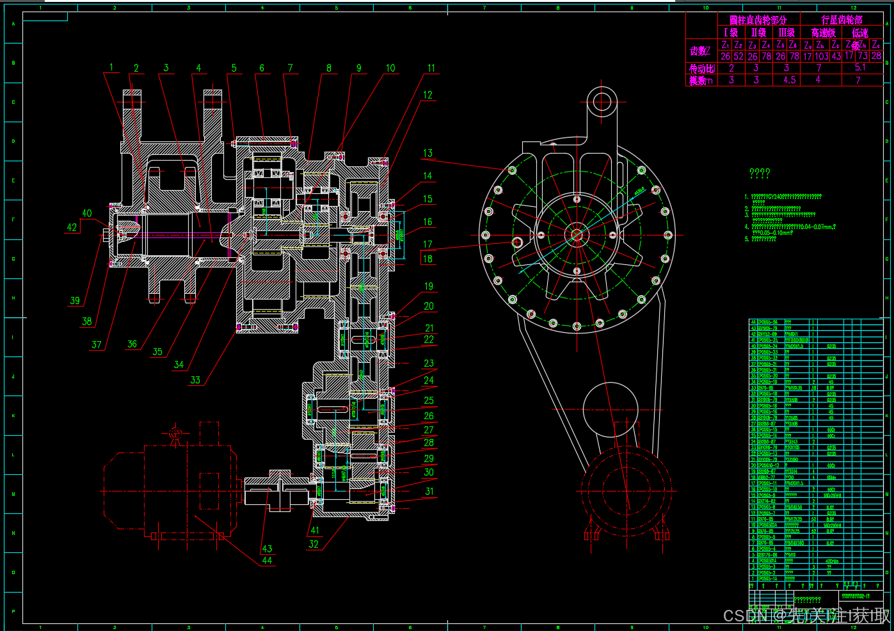Select part callout number 11

(431, 68)
